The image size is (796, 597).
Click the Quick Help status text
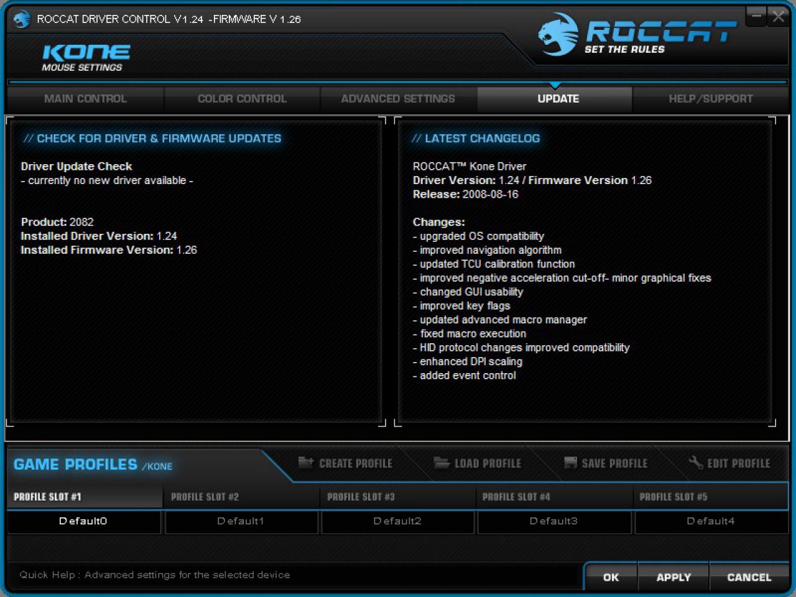[x=154, y=575]
